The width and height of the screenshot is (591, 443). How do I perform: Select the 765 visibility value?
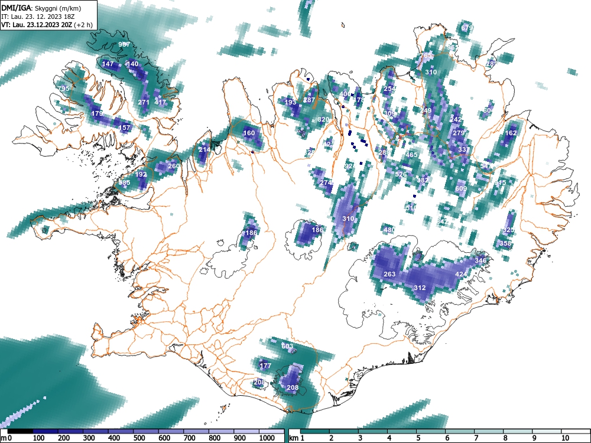pyautogui.click(x=427, y=56)
